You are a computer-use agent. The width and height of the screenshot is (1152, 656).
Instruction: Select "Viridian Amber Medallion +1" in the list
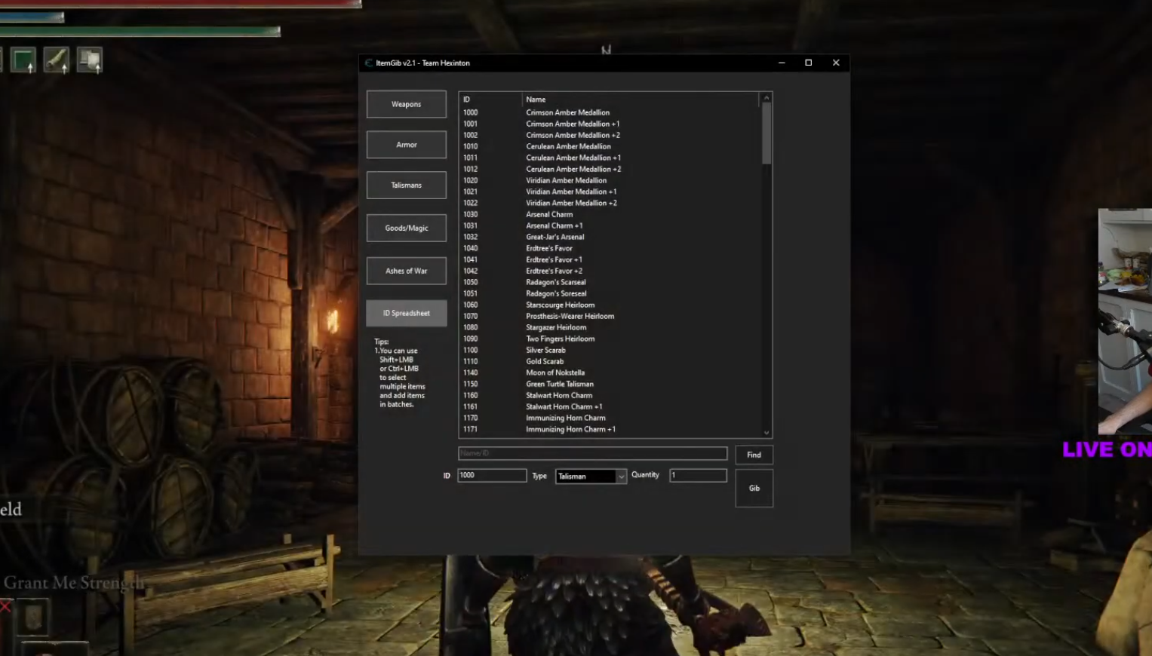(610, 192)
